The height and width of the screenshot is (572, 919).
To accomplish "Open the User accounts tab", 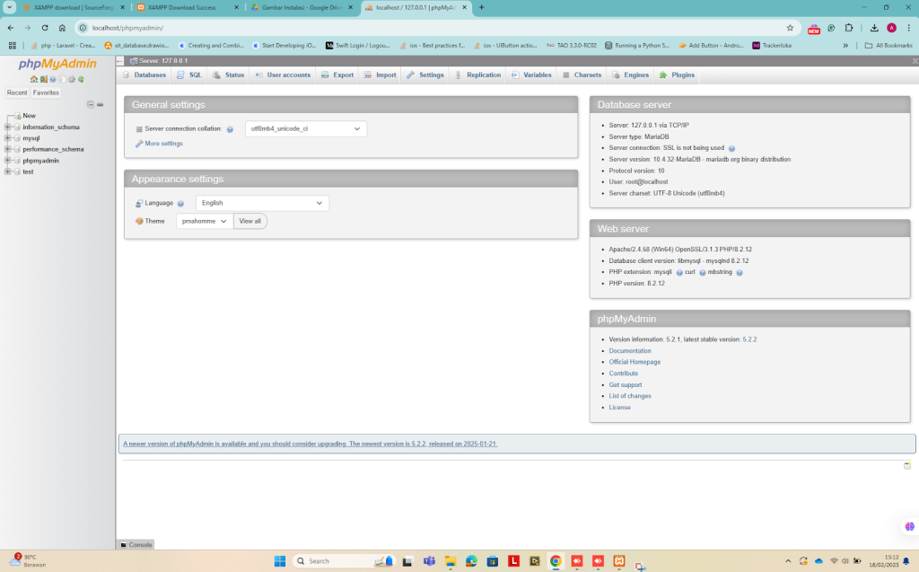I will (283, 75).
